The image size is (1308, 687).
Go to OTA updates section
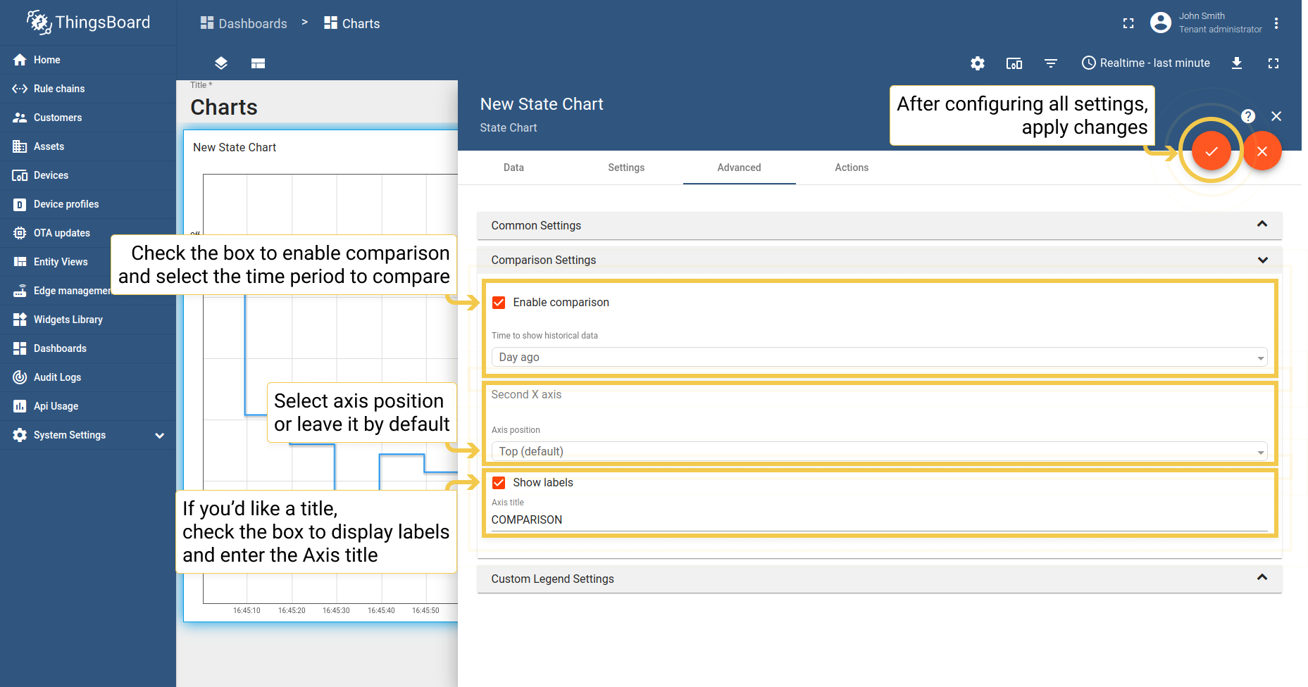(62, 232)
